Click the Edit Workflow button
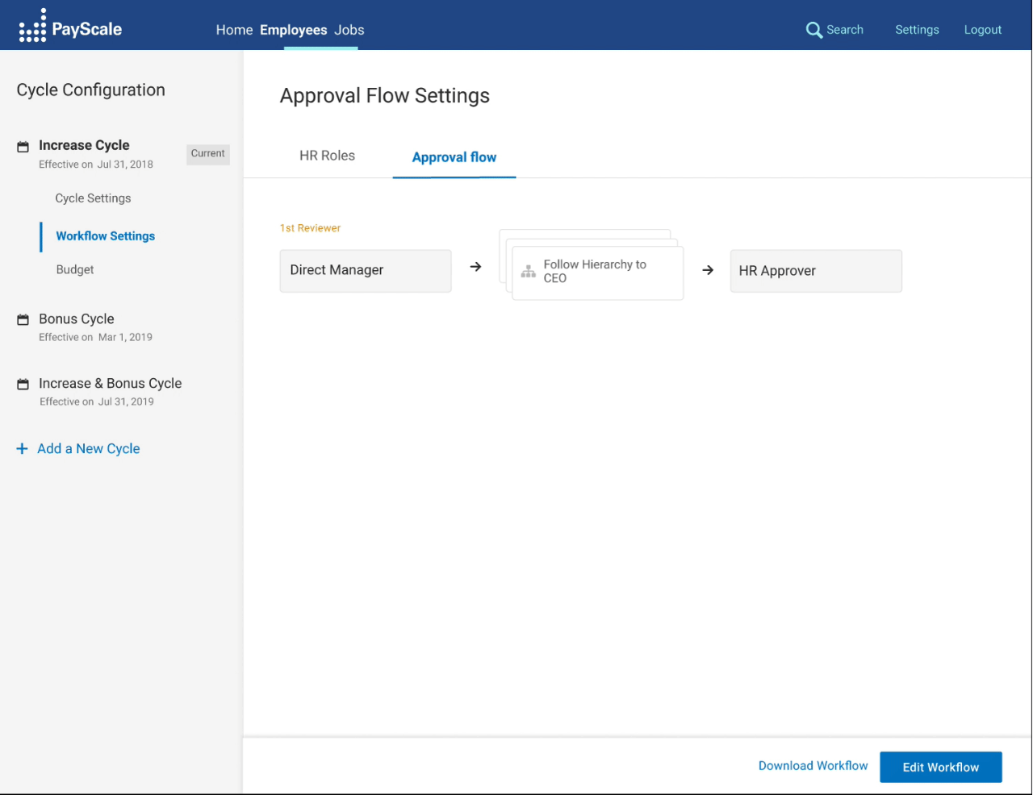Viewport: 1033px width, 795px height. click(940, 767)
